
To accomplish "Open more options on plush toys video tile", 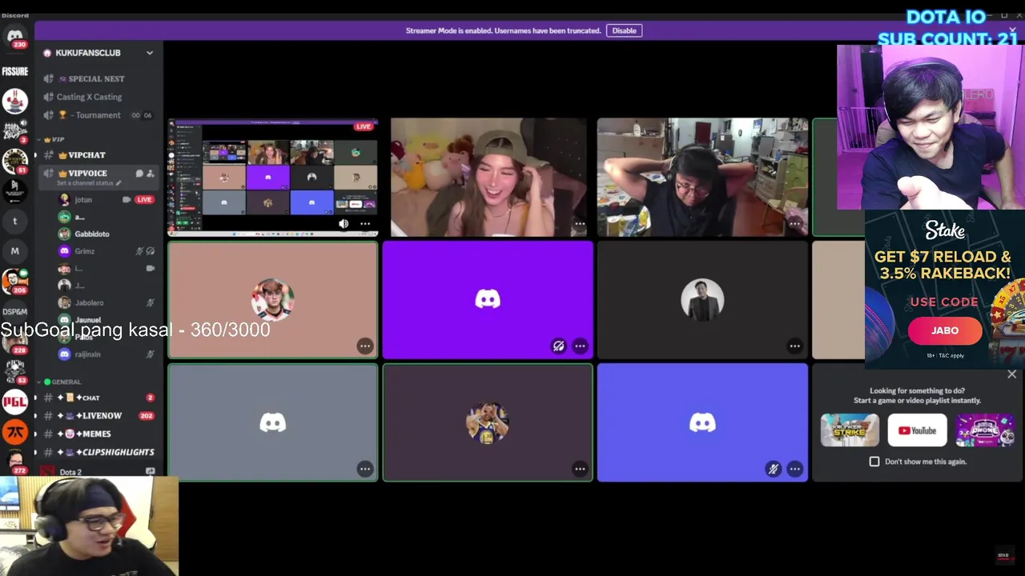I will (580, 224).
